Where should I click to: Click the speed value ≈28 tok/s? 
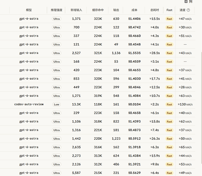185,87
